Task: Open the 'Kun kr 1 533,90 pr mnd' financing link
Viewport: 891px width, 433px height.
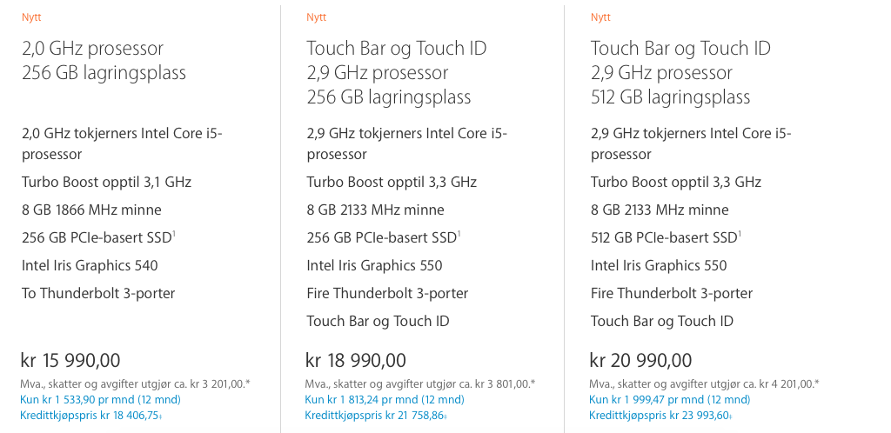Action: pos(101,399)
